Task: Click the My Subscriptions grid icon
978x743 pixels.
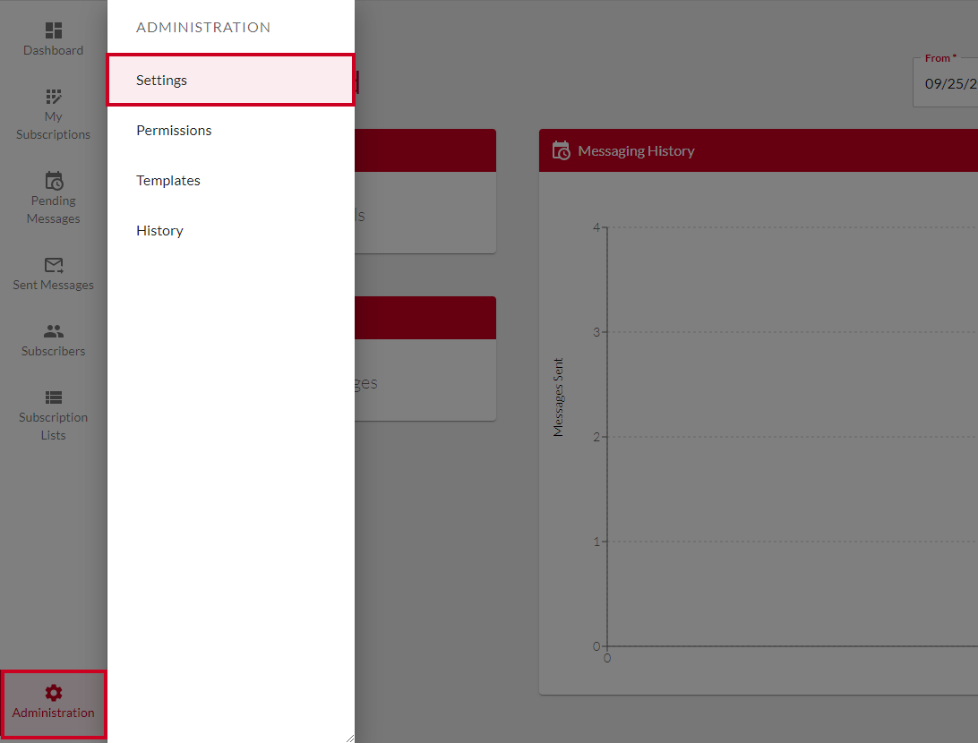Action: [54, 96]
